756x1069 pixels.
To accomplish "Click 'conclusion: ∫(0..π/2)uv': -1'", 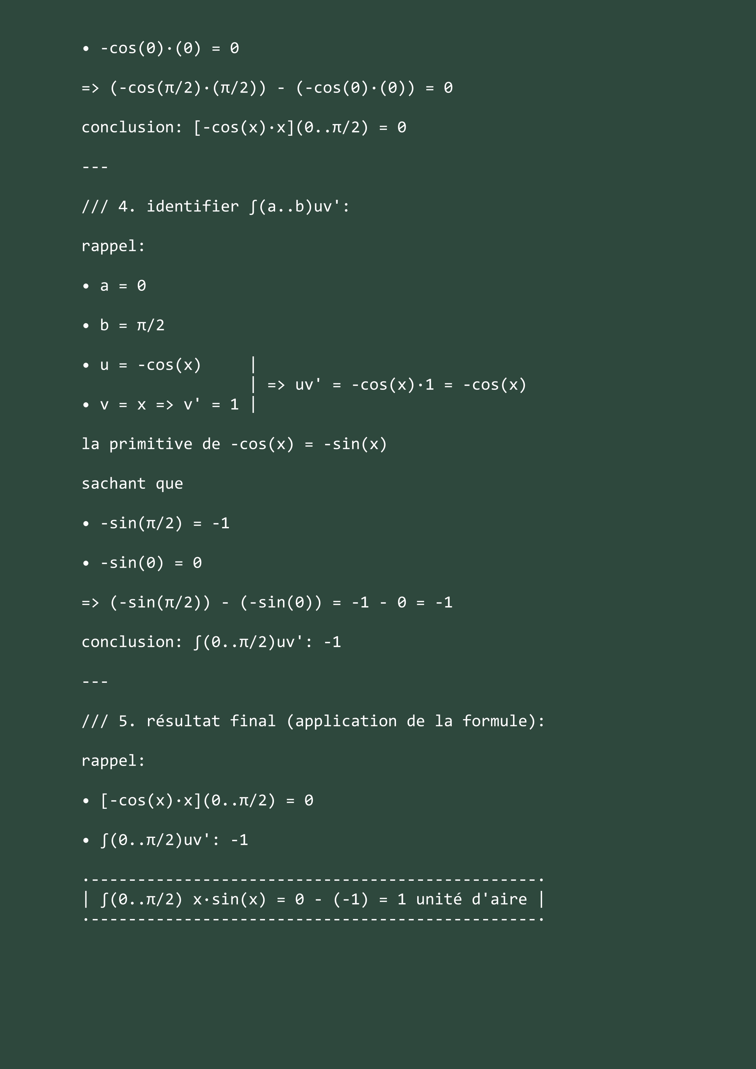I will coord(211,642).
